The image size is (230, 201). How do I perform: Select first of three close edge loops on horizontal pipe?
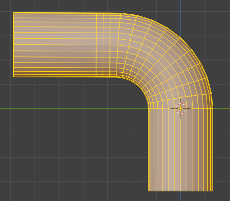96,45
